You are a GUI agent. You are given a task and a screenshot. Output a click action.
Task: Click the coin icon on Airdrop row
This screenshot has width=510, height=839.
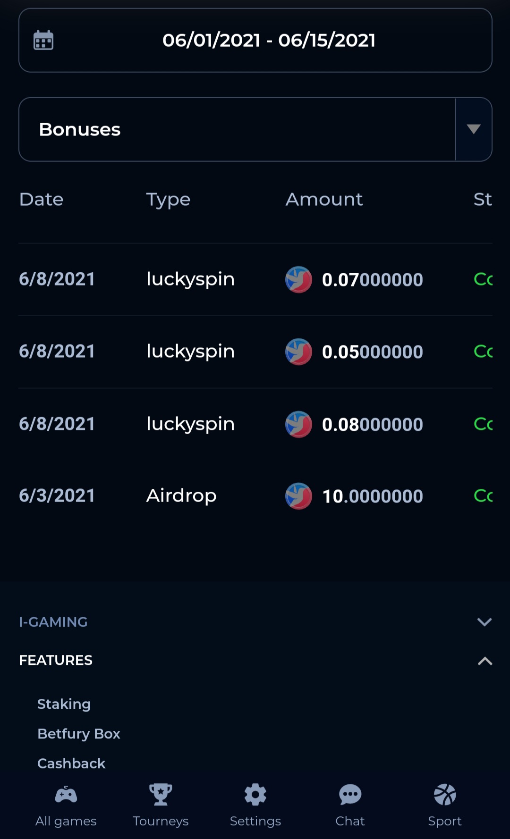click(x=298, y=496)
